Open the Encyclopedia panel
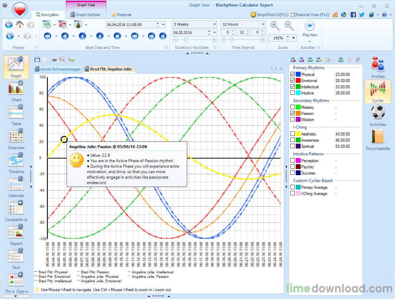The width and height of the screenshot is (395, 299). pyautogui.click(x=378, y=140)
